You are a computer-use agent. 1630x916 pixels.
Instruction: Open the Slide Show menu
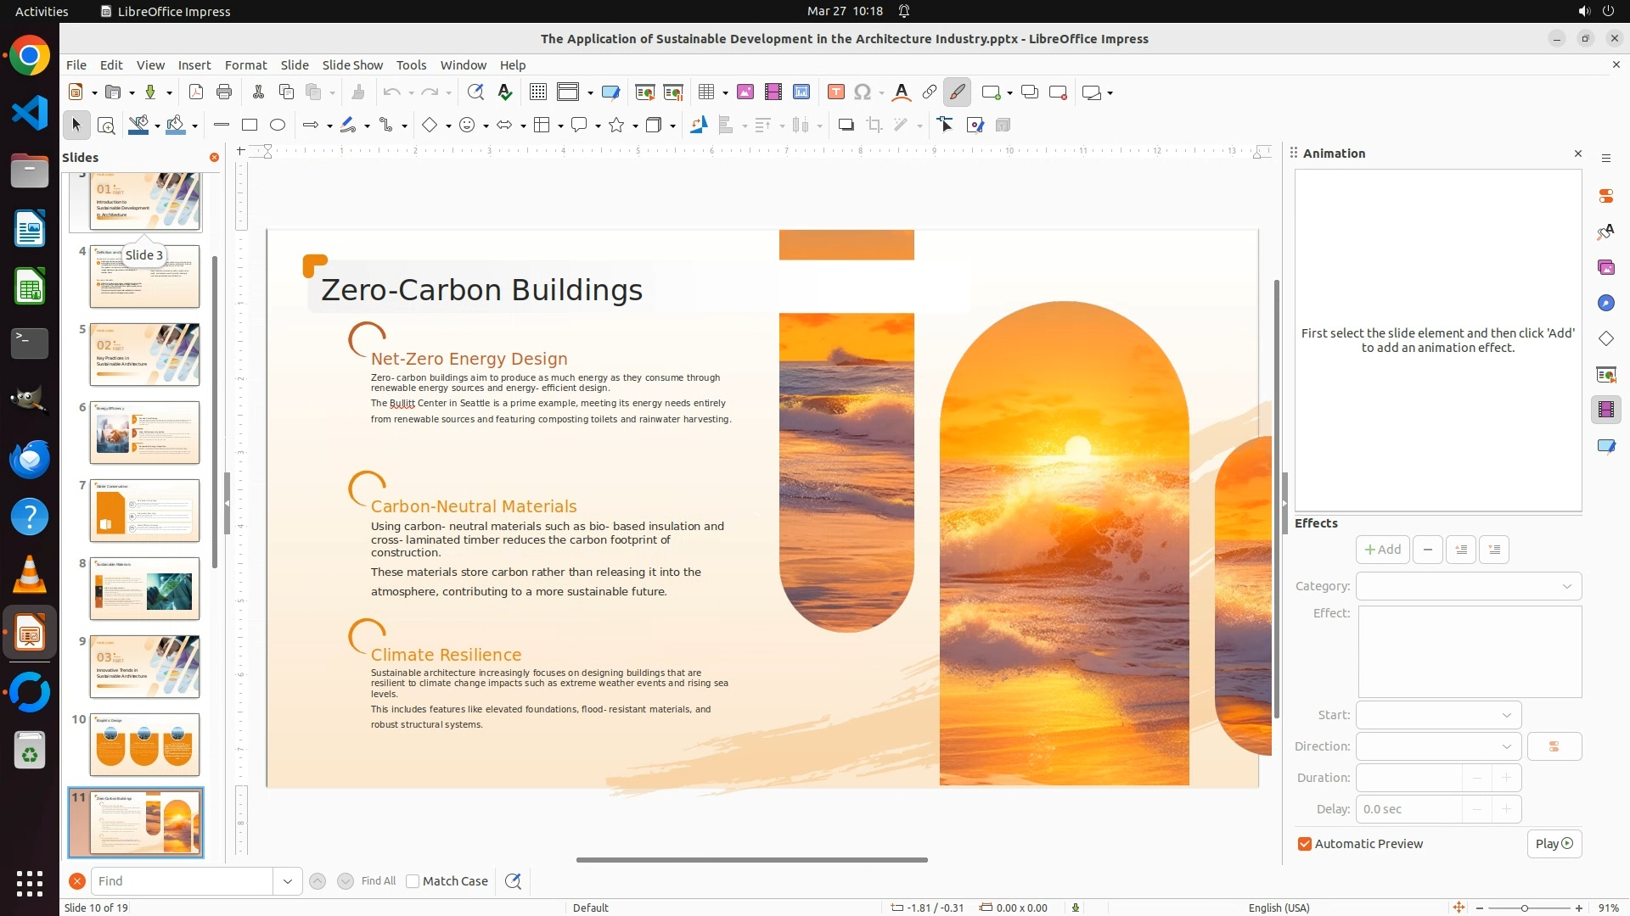(352, 65)
